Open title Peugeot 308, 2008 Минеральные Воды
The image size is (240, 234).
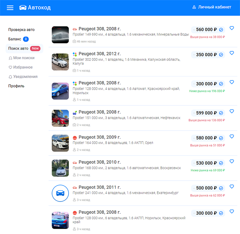tap(100, 29)
